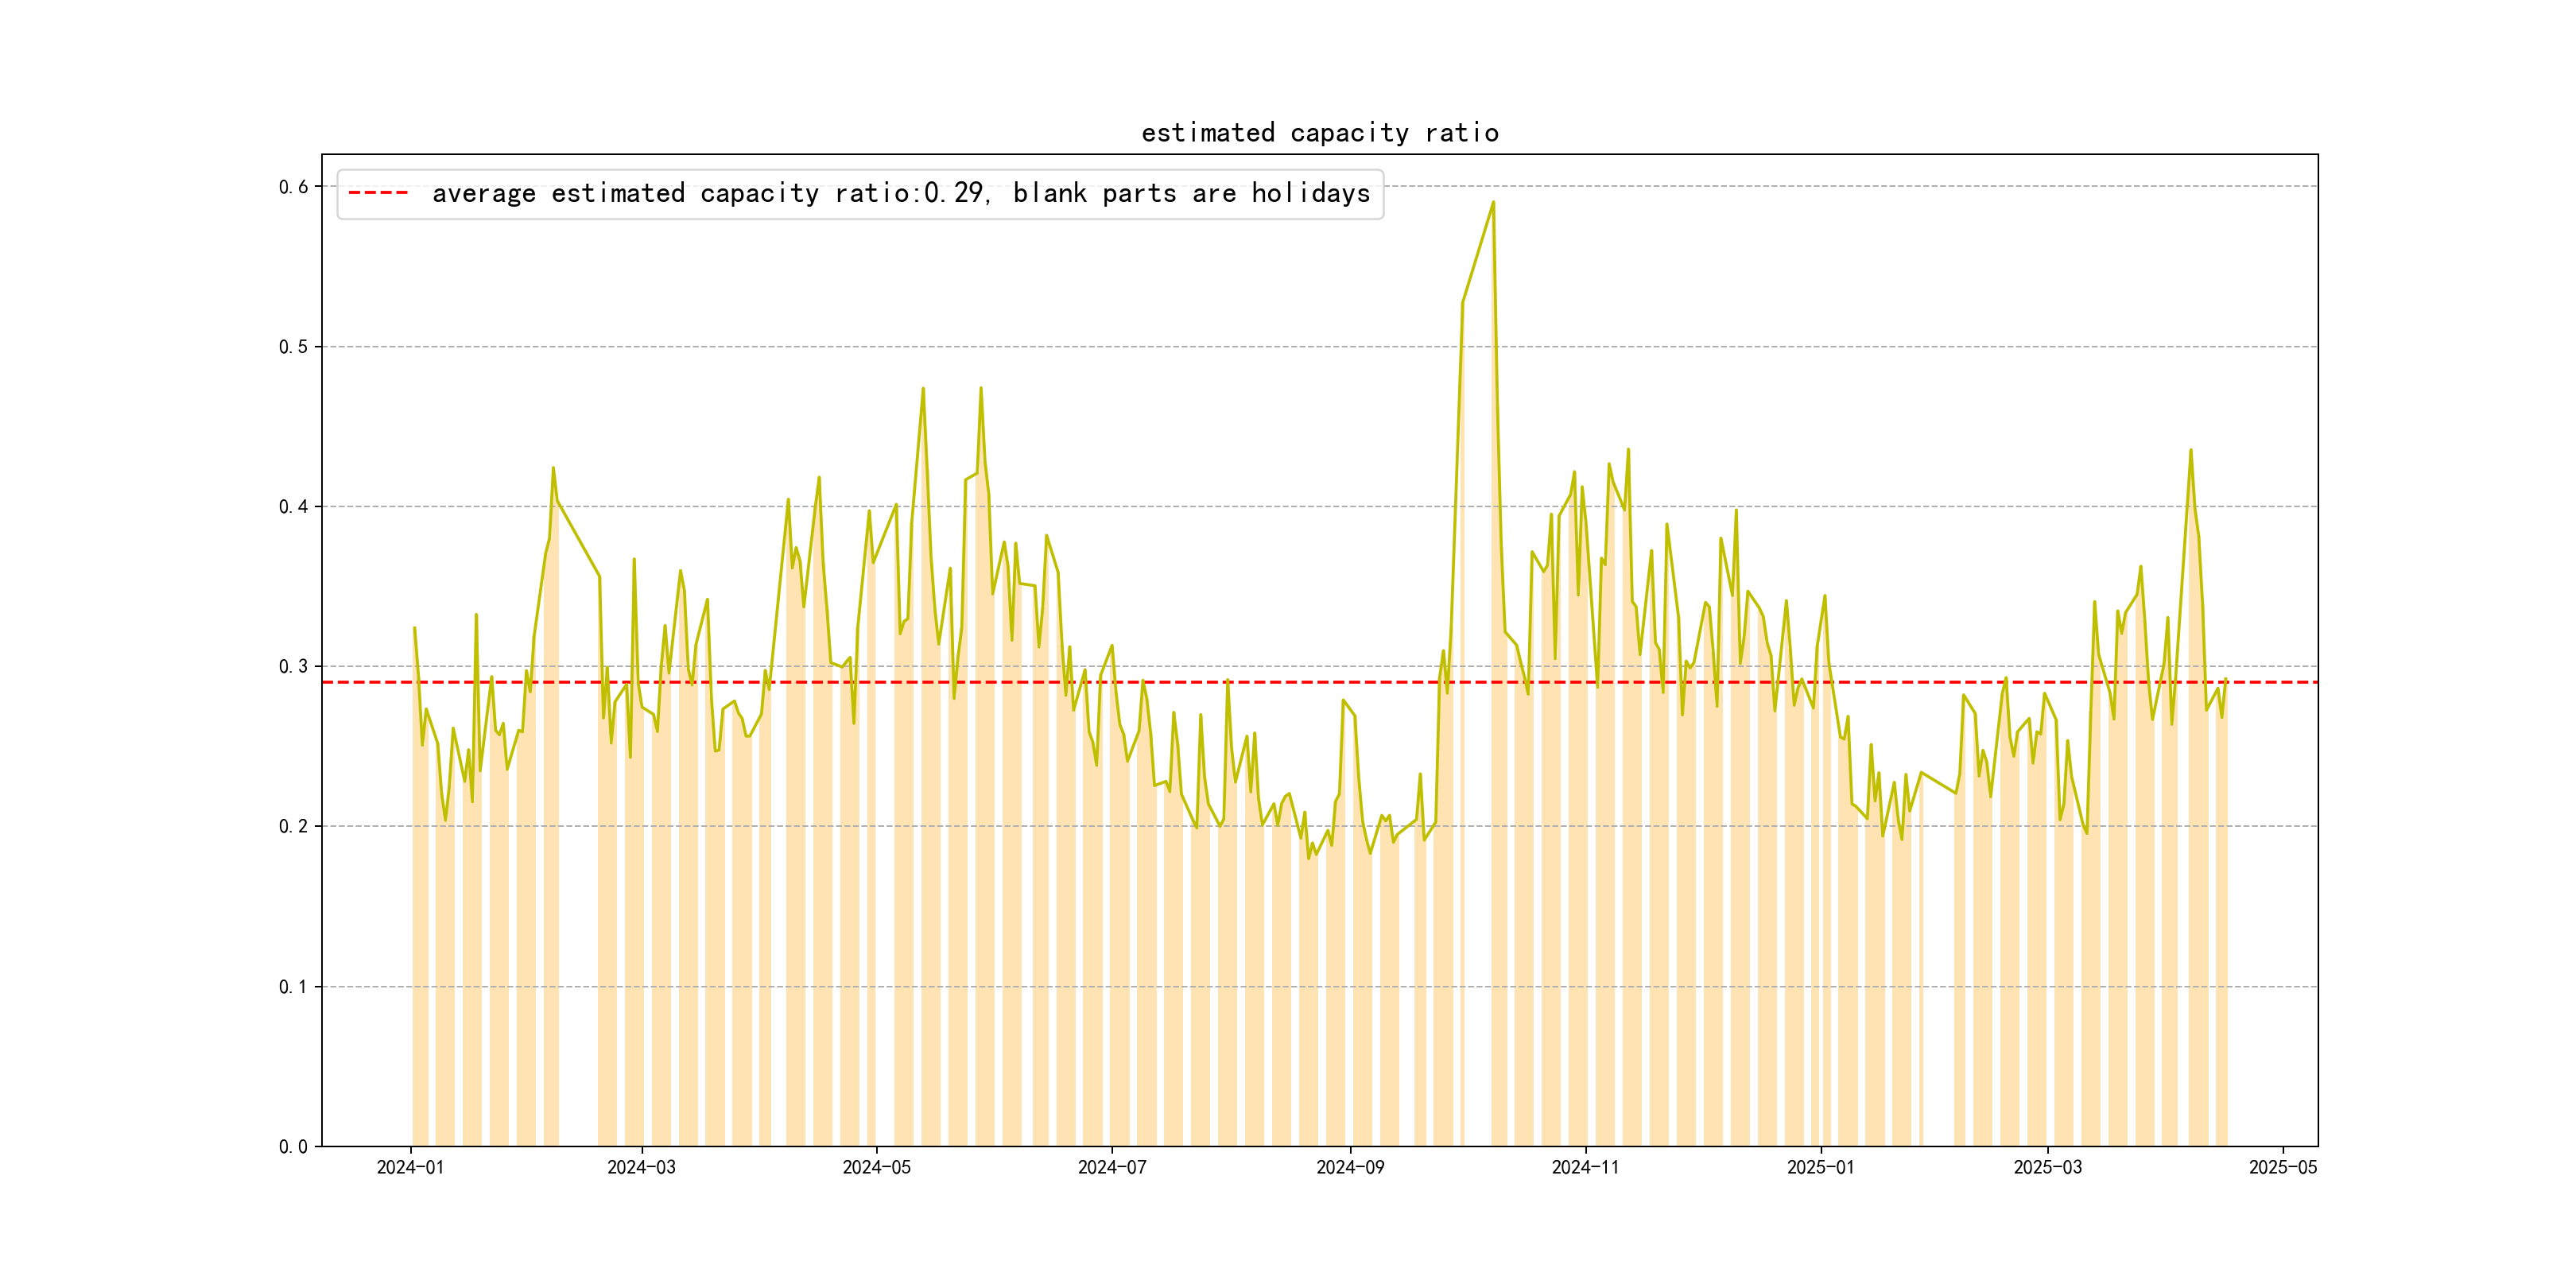This screenshot has height=1288, width=2576.
Task: Click the 0.3 y-axis tick label
Action: (x=293, y=667)
